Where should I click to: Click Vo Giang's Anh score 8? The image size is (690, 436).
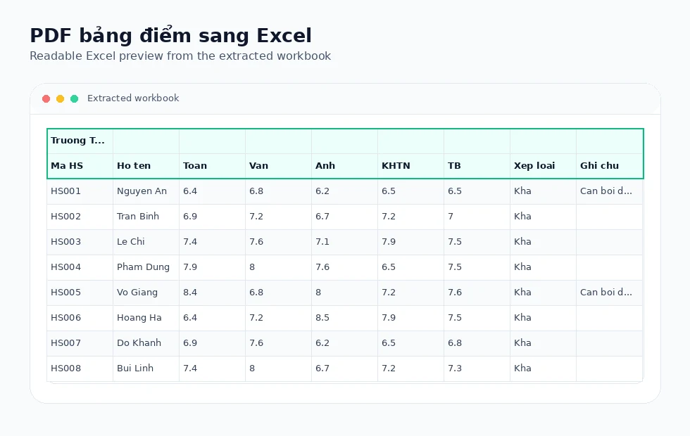point(344,293)
